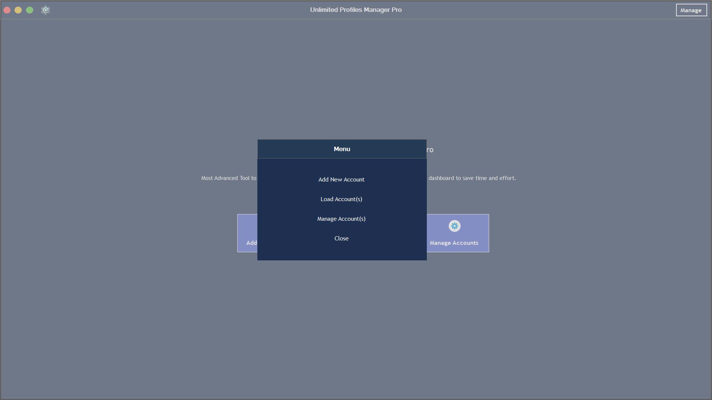This screenshot has width=712, height=400.
Task: Click the green traffic-light circle
Action: coord(30,10)
